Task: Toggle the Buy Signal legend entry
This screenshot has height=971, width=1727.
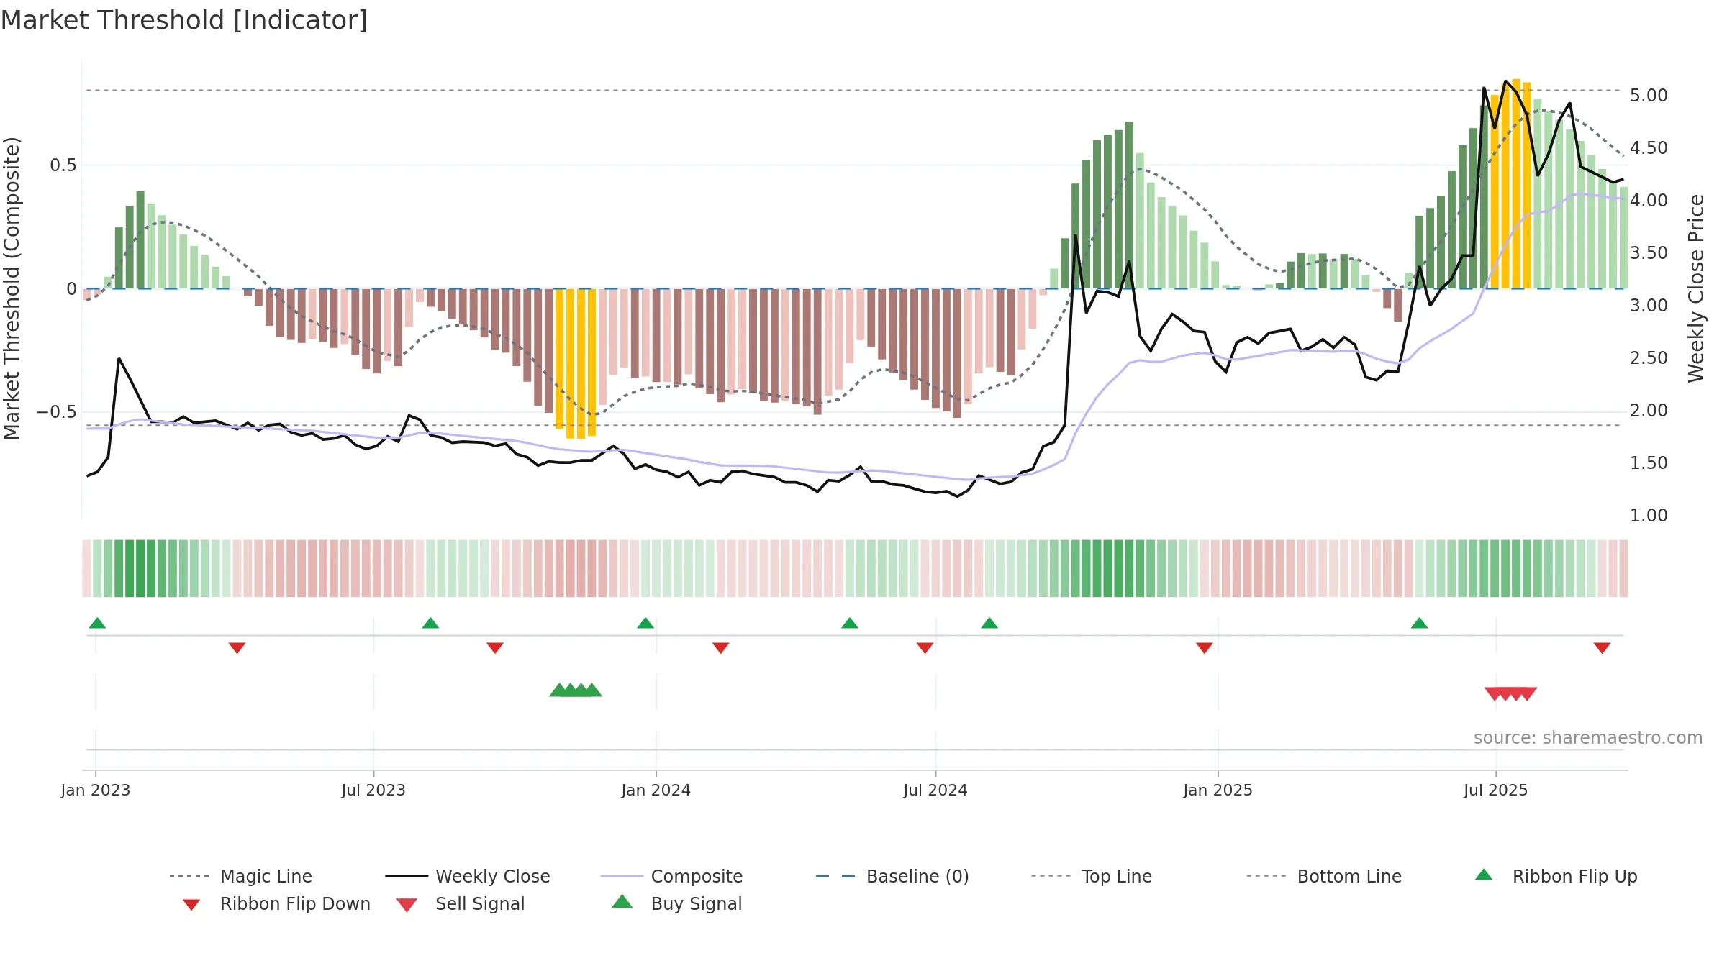Action: point(676,903)
